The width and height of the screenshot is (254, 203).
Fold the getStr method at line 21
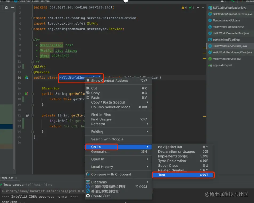[x=32, y=115]
